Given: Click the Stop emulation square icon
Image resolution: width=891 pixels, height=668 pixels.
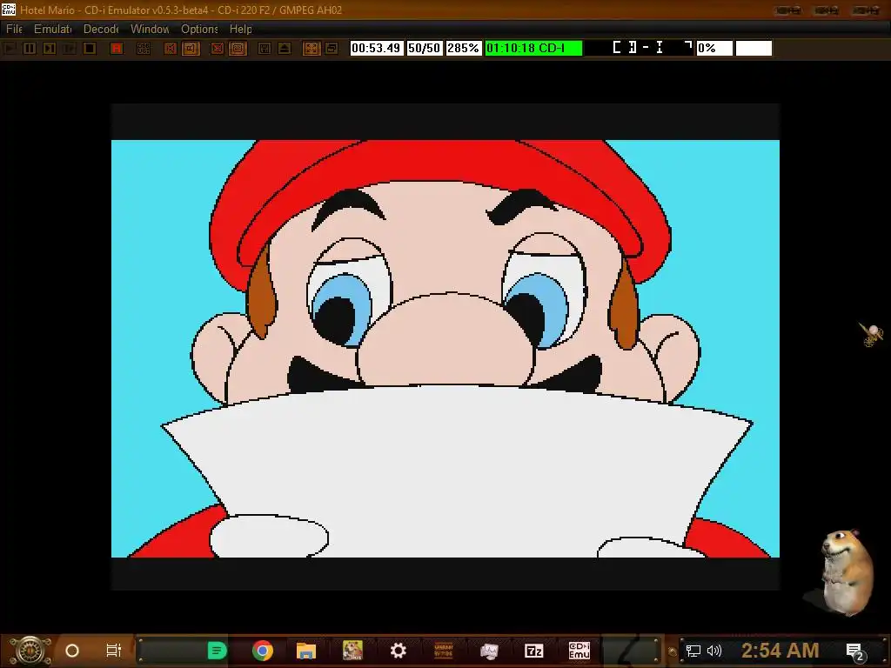Looking at the screenshot, I should click(x=90, y=49).
